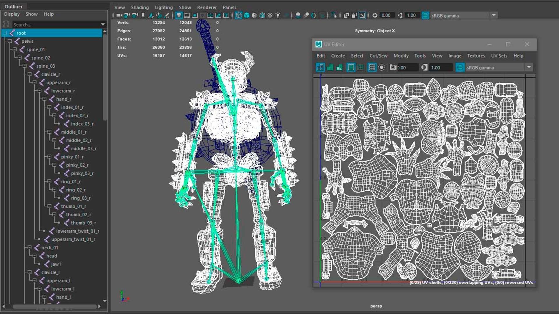Click the viewport bookmark icon
This screenshot has height=314, width=559.
click(143, 15)
